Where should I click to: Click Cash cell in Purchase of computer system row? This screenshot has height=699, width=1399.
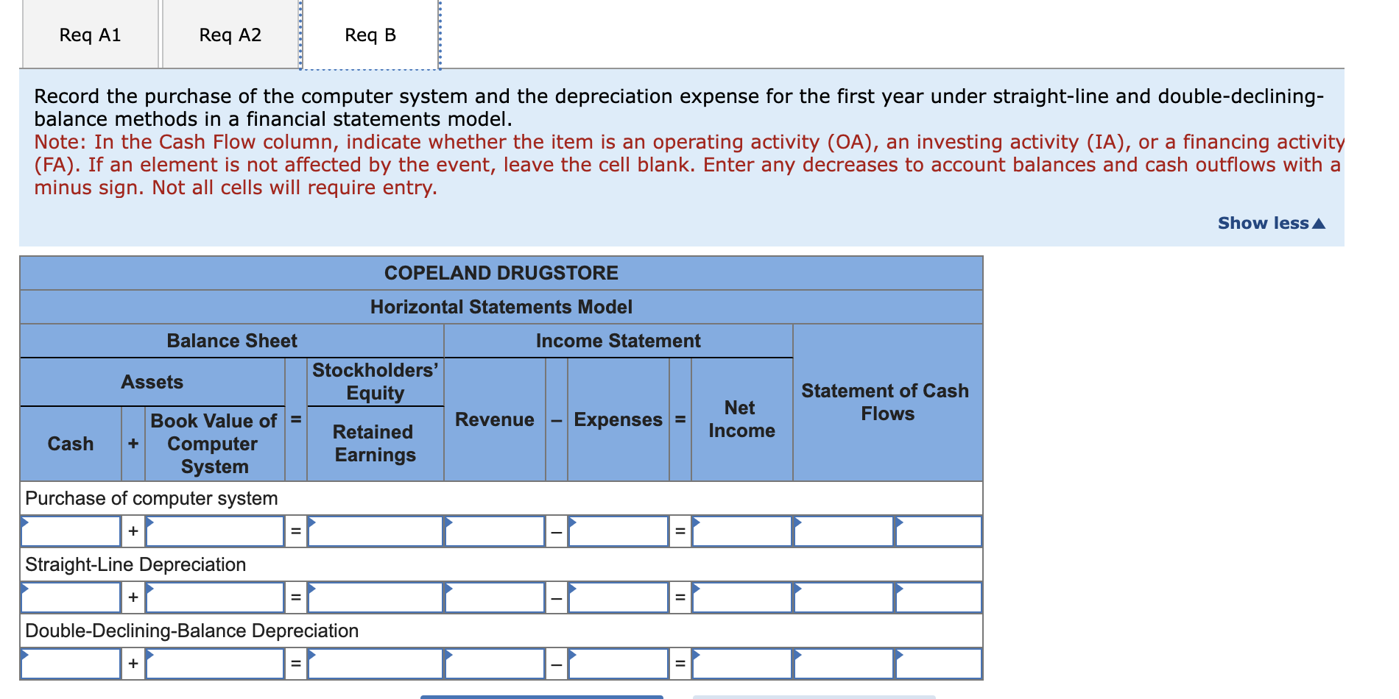pyautogui.click(x=71, y=531)
